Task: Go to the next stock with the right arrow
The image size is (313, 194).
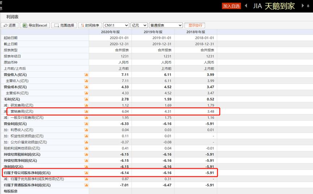Action: pyautogui.click(x=303, y=5)
